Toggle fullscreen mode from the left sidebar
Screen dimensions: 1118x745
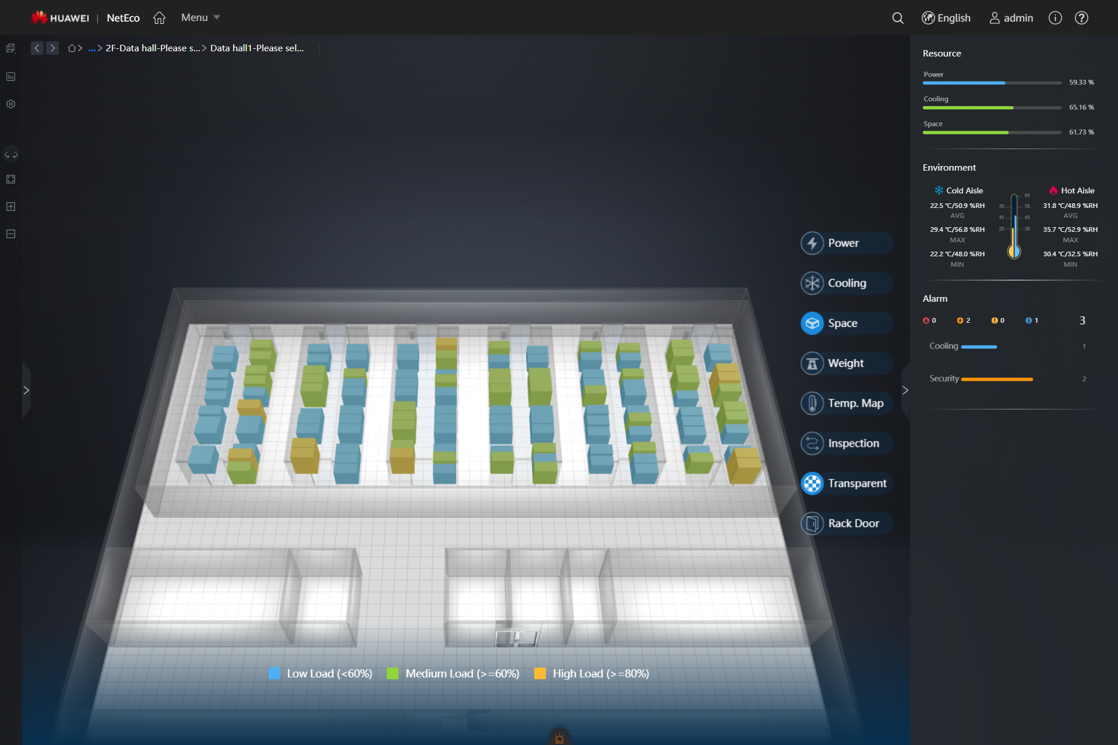point(10,179)
